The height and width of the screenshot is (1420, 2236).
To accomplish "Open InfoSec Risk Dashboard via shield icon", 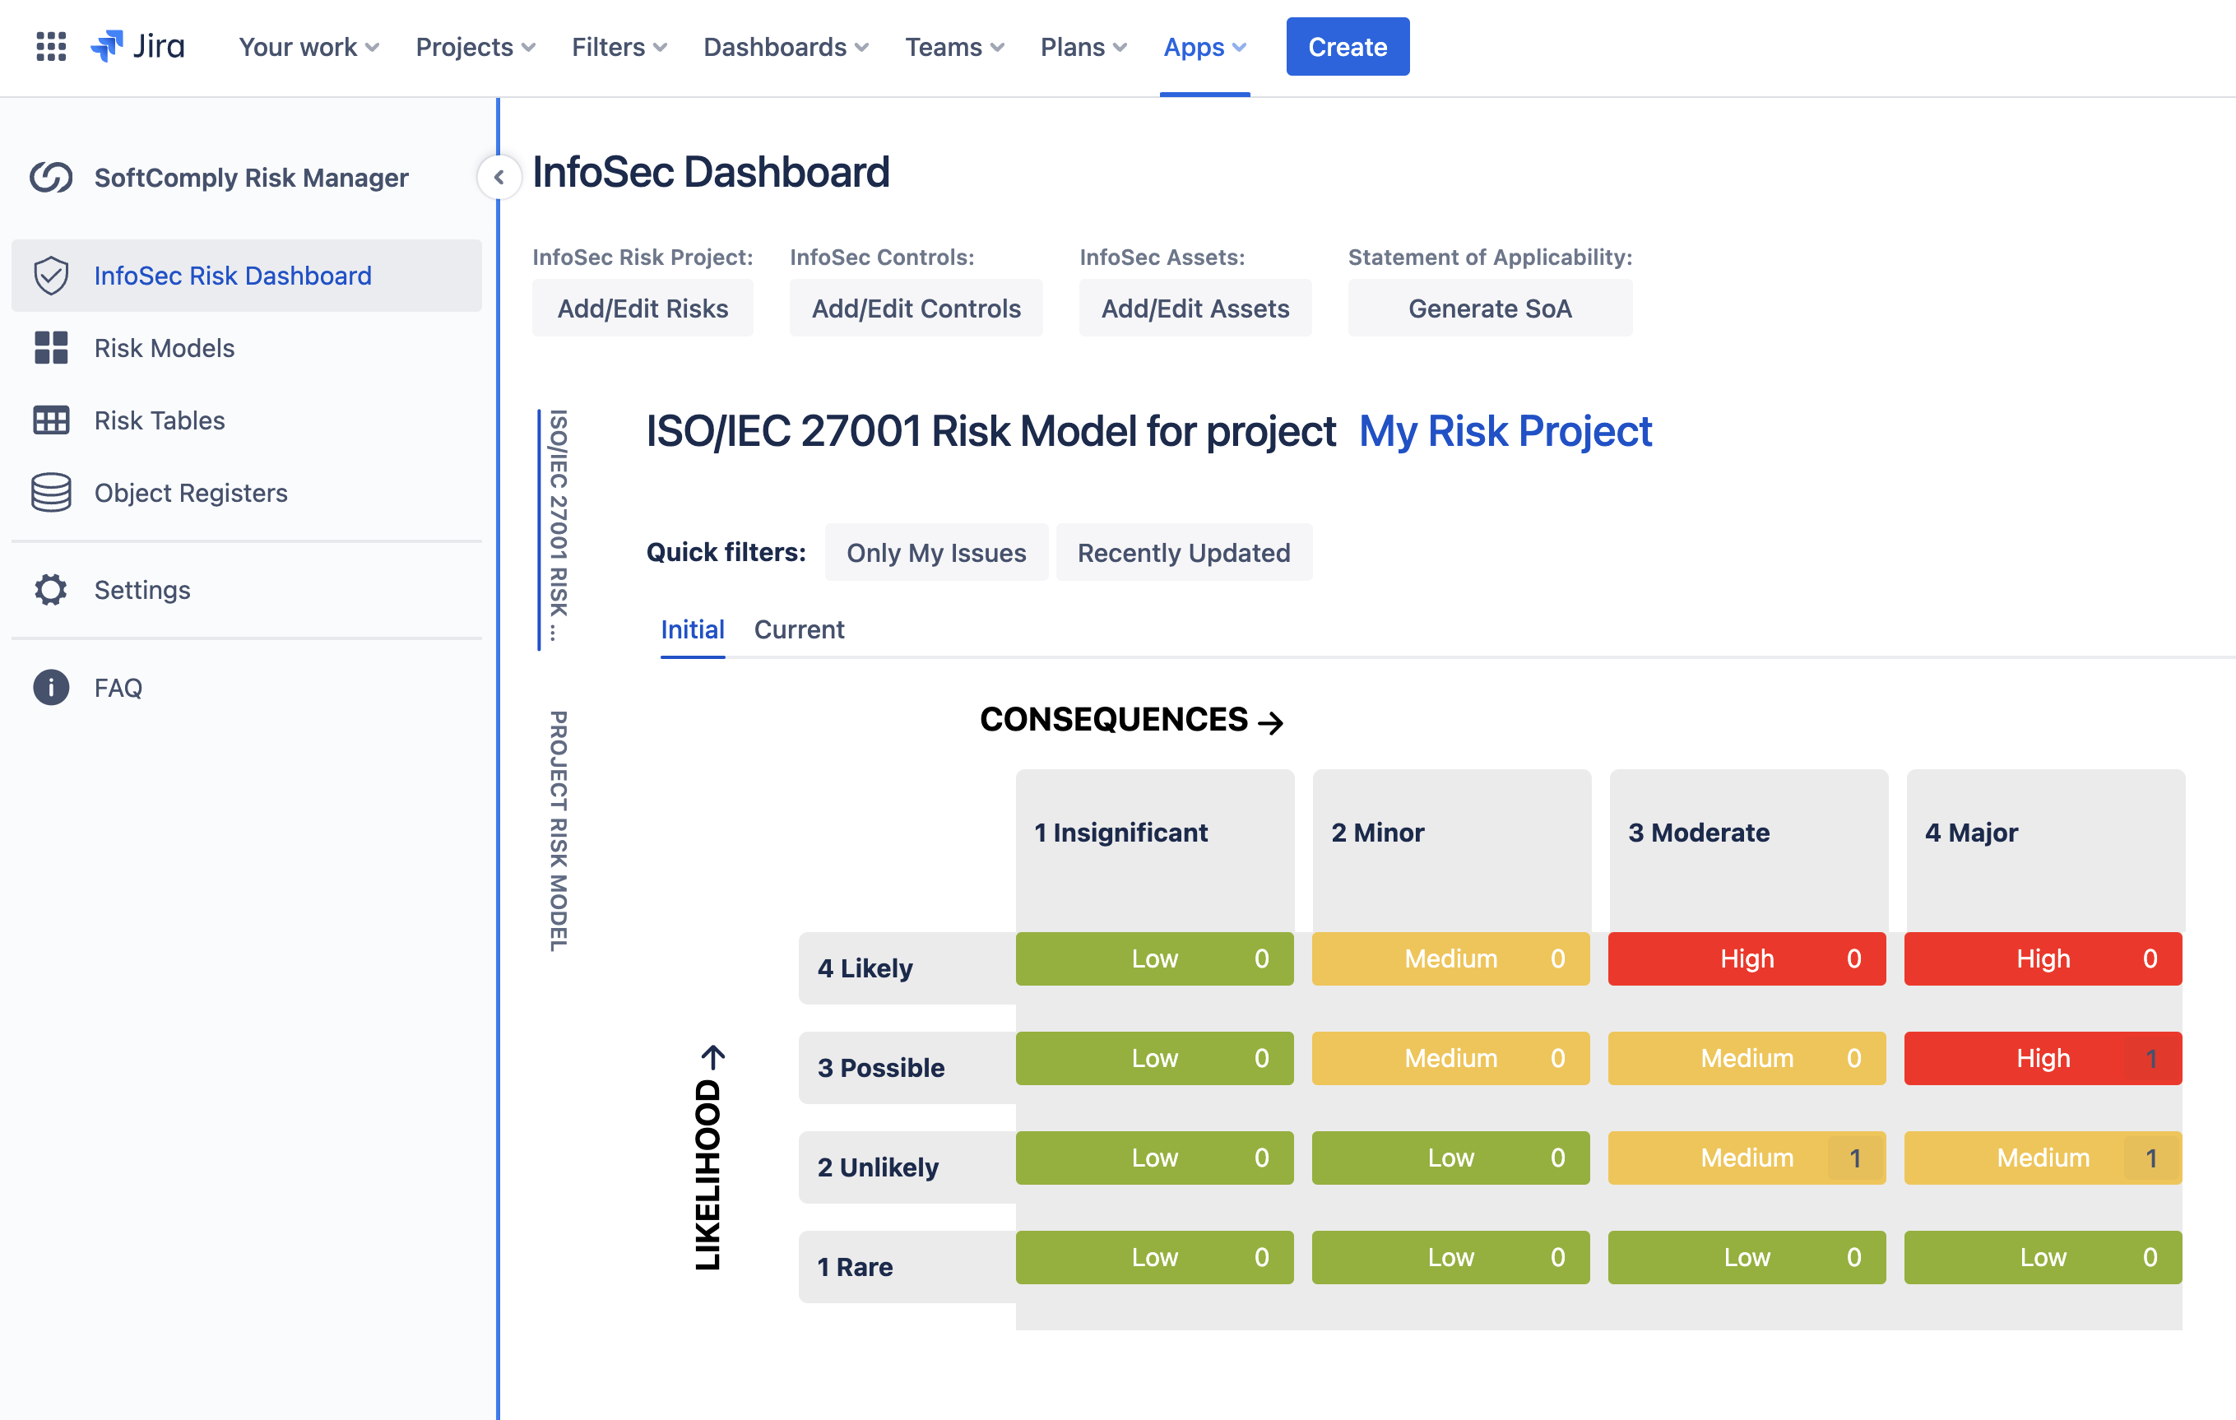I will click(x=52, y=275).
